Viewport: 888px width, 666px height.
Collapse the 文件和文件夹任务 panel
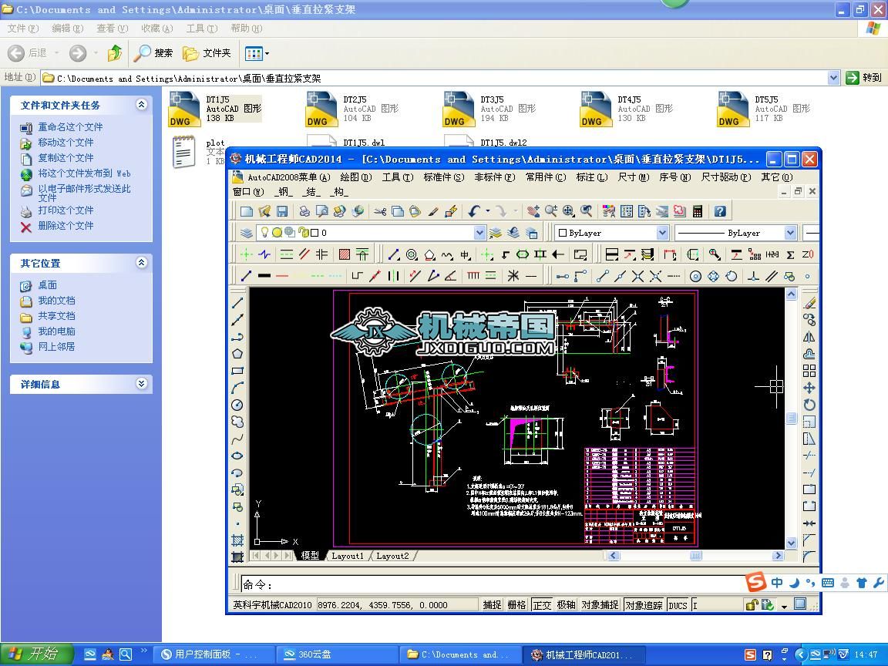coord(142,105)
